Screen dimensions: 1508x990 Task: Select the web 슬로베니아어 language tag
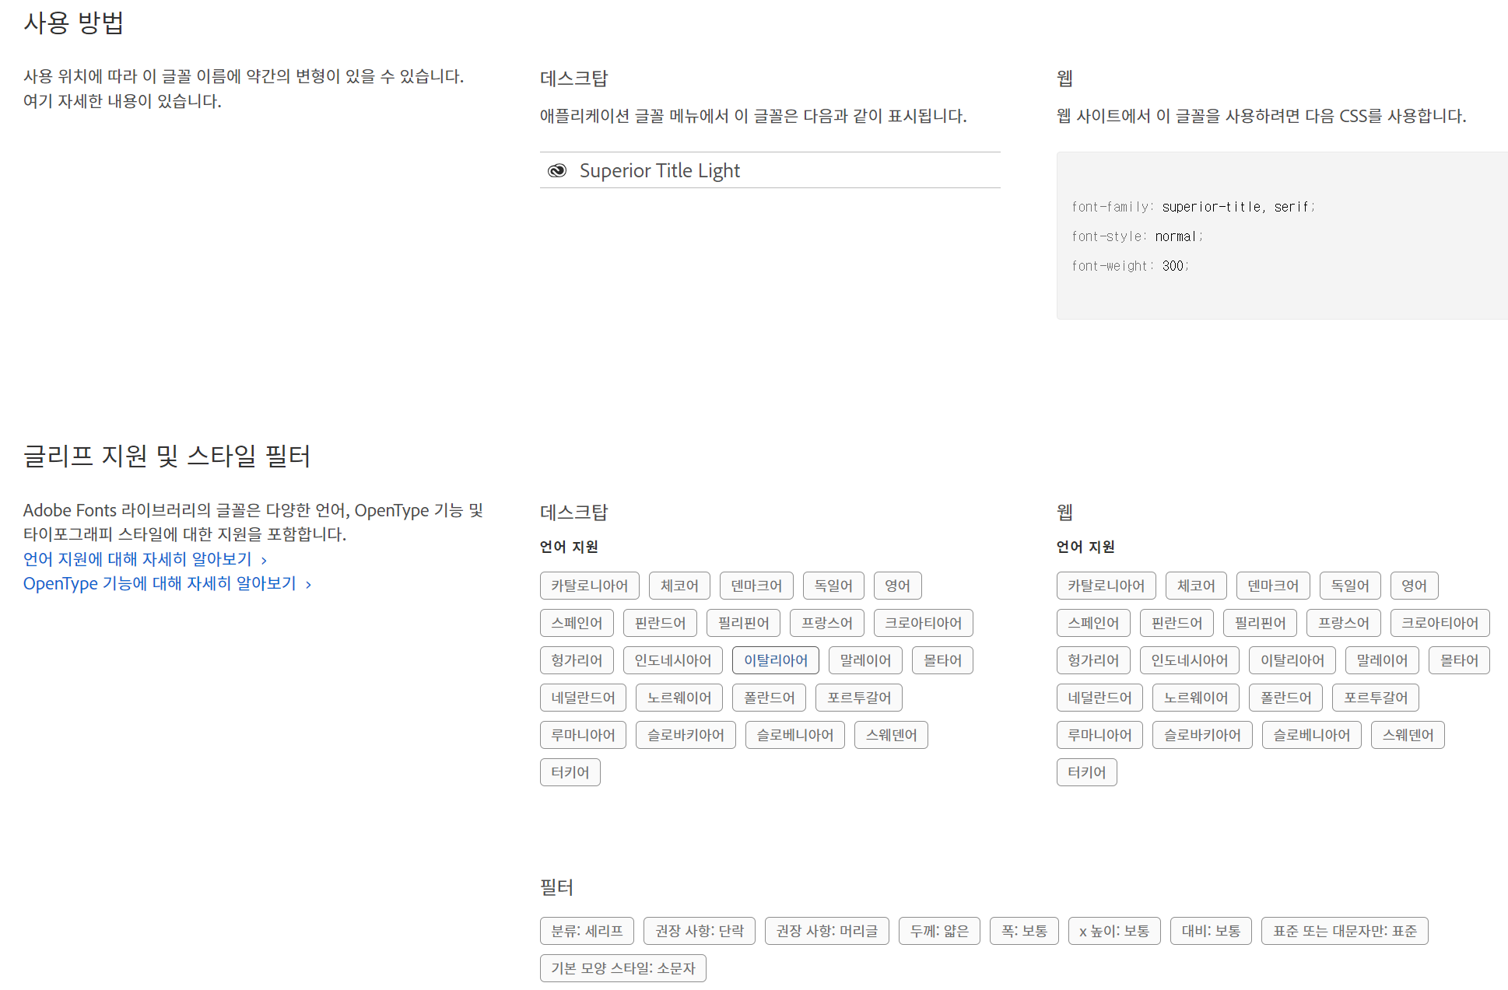[1311, 735]
